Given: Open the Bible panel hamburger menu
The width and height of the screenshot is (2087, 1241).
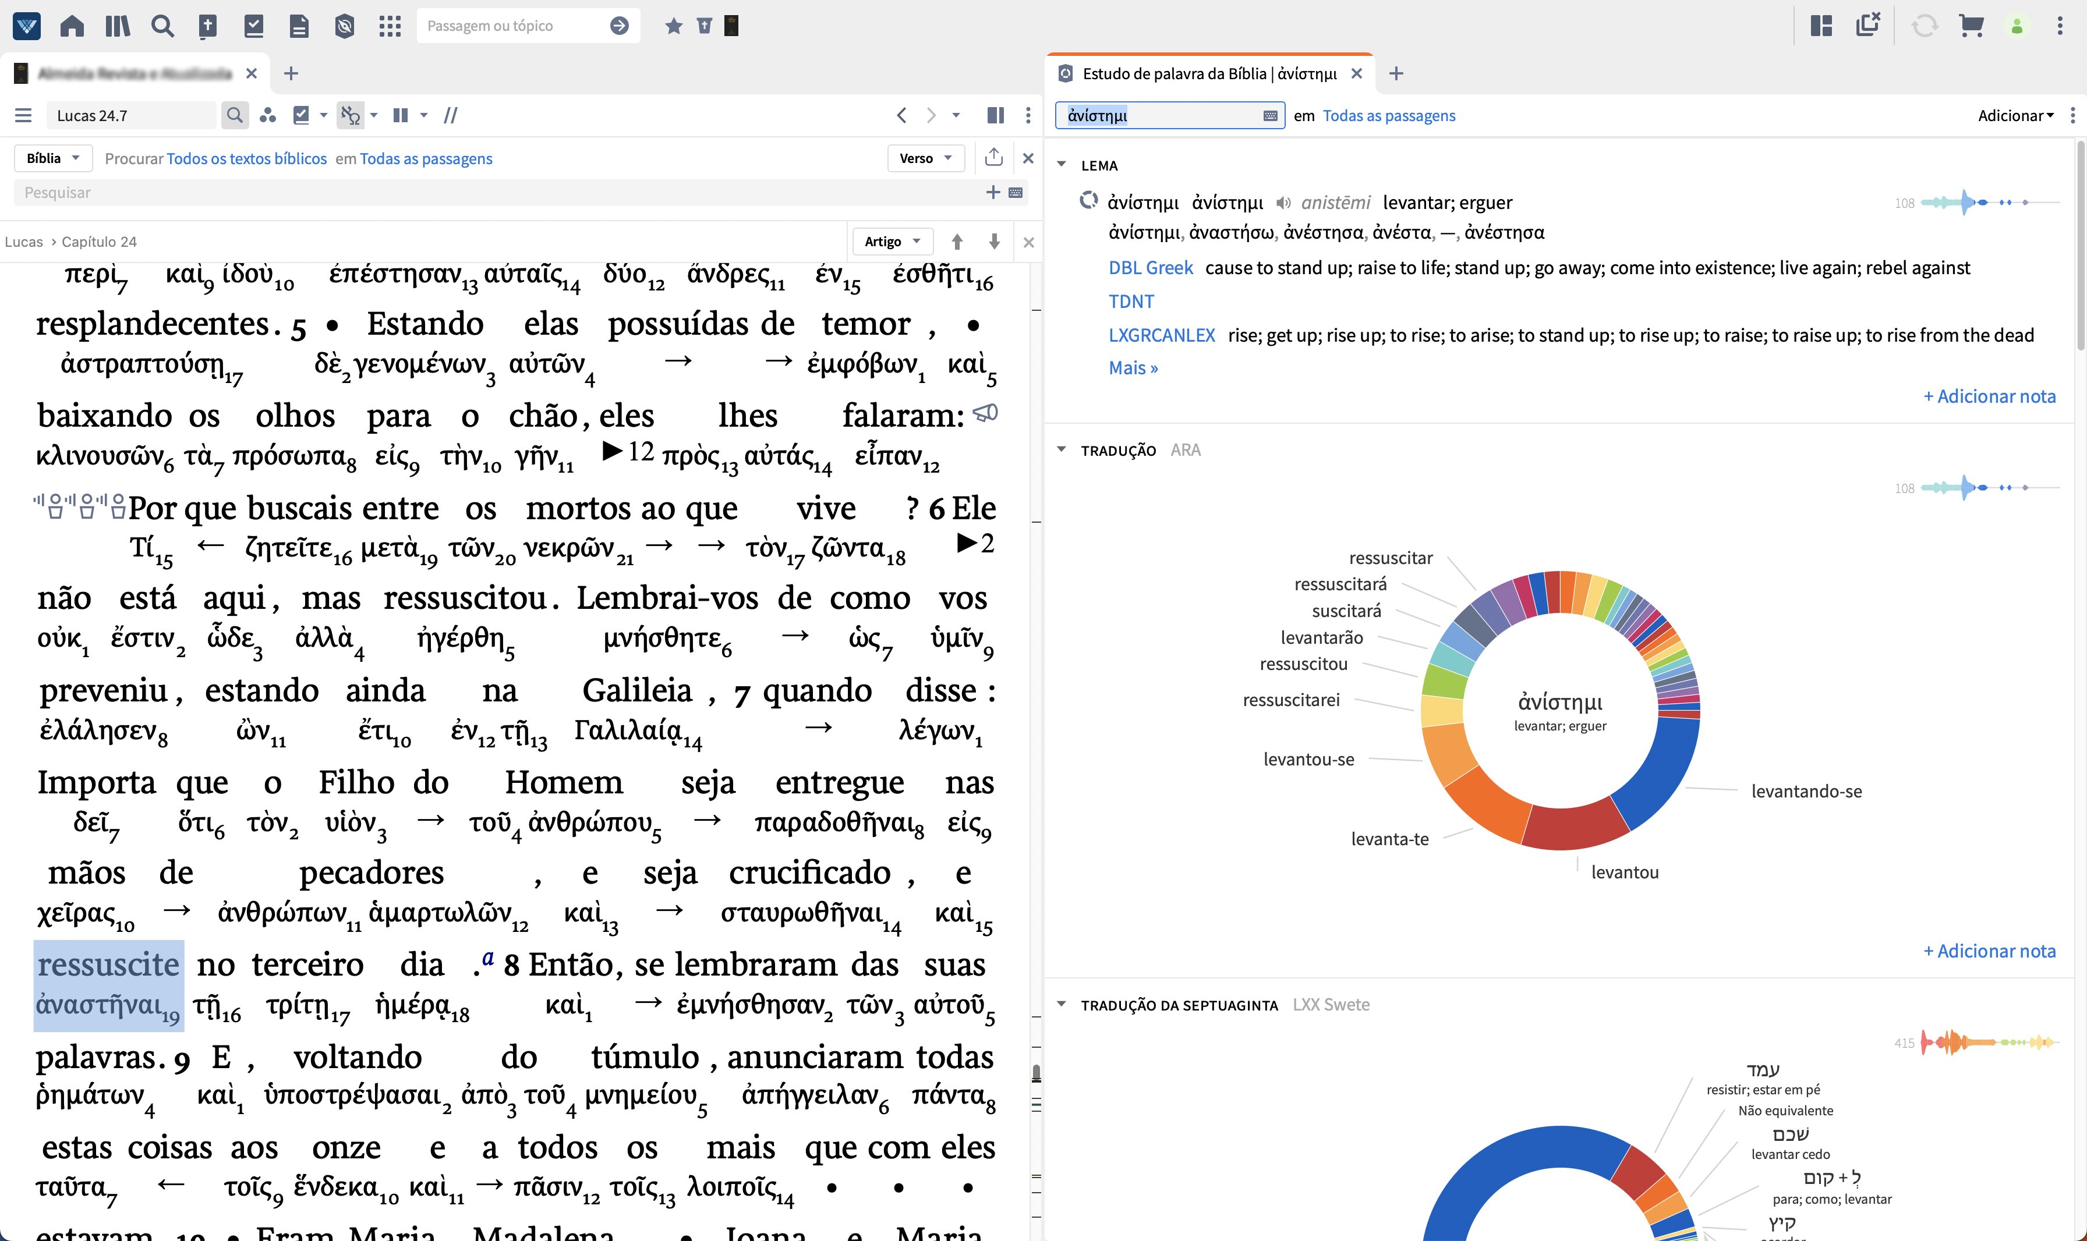Looking at the screenshot, I should [x=23, y=115].
